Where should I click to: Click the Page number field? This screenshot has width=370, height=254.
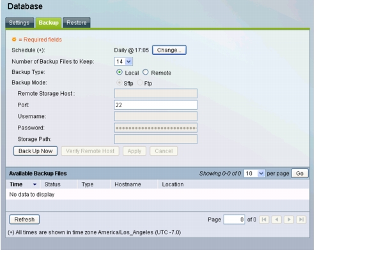(234, 220)
